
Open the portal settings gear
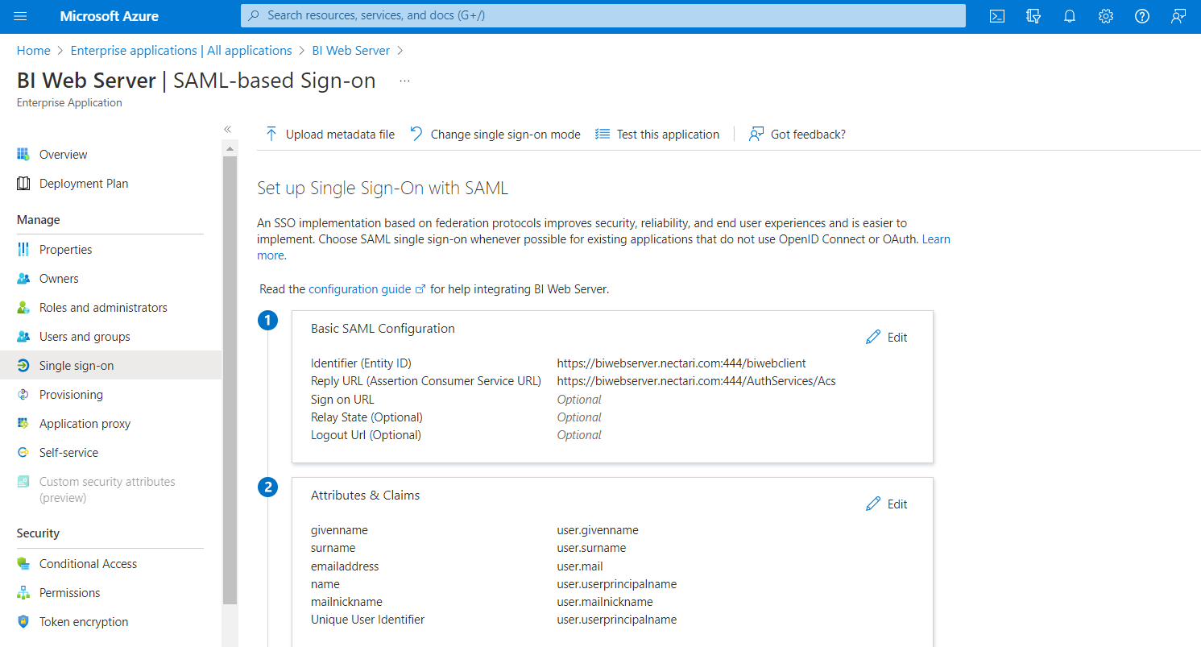pos(1106,16)
